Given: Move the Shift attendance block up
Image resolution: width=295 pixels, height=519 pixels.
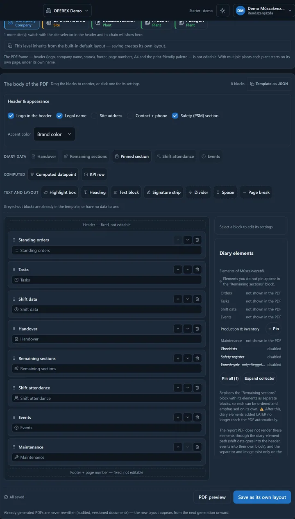Looking at the screenshot, I should pos(178,388).
